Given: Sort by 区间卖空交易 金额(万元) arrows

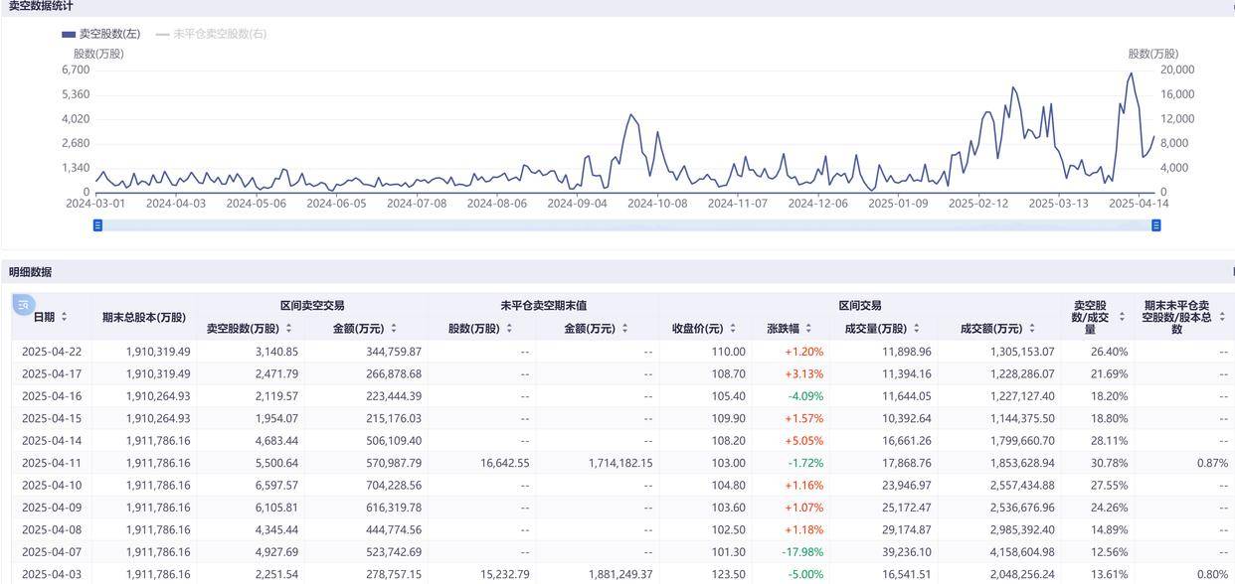Looking at the screenshot, I should tap(394, 329).
